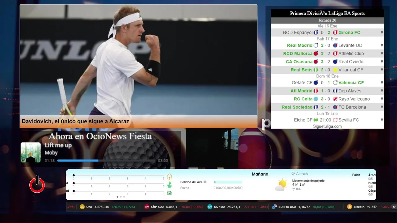Click the rain probability umbrella icon
This screenshot has width=397, height=223.
pyautogui.click(x=294, y=189)
